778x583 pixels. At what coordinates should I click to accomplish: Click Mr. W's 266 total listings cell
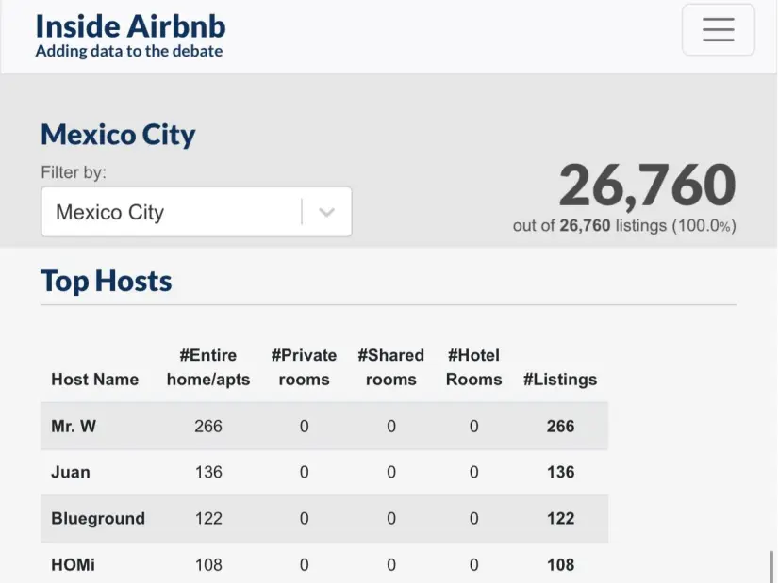pos(560,426)
